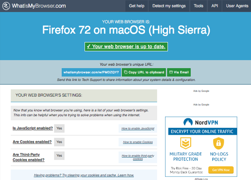
Task: Click the 'Send this link to Tech Support' text
Action: 126,80
